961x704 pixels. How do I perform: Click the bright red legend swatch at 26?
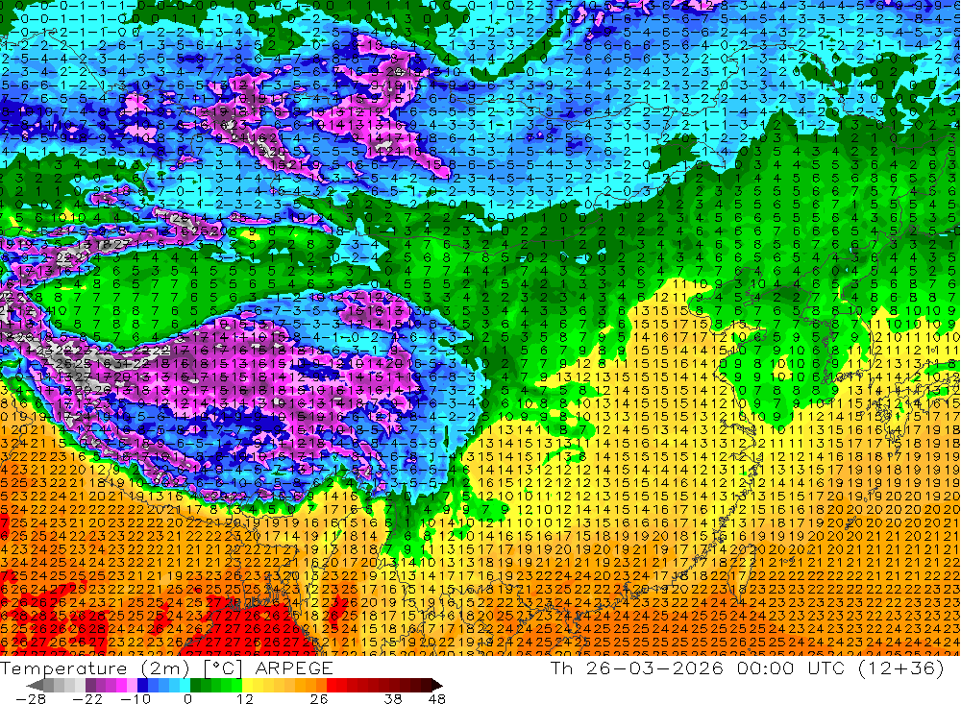pos(332,686)
